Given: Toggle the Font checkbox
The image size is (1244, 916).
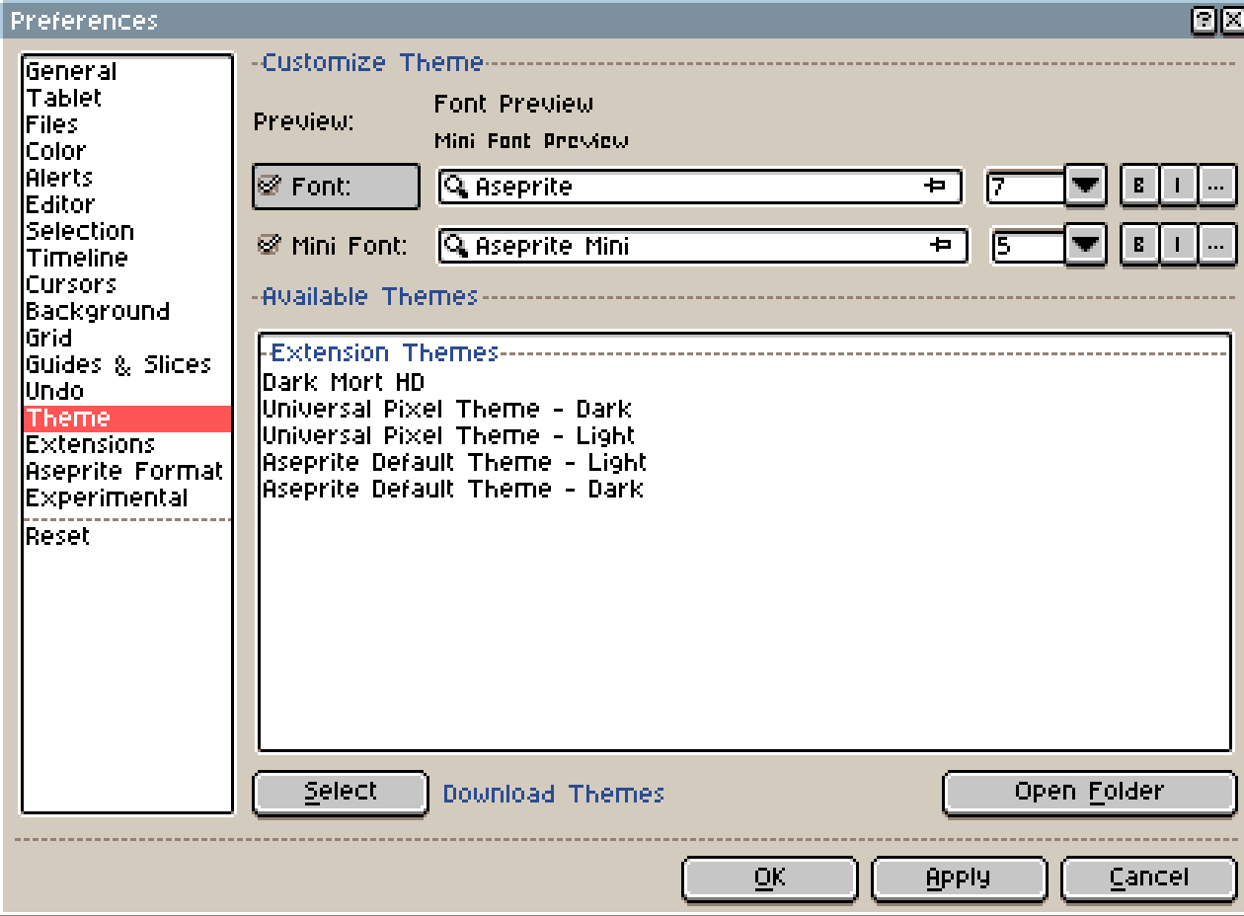Looking at the screenshot, I should [270, 186].
